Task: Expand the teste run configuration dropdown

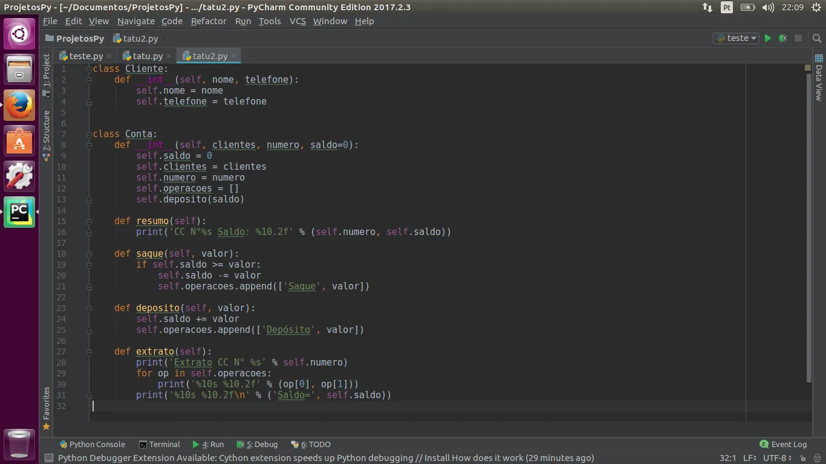Action: click(737, 38)
